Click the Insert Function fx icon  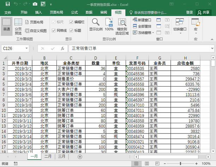click(62, 48)
